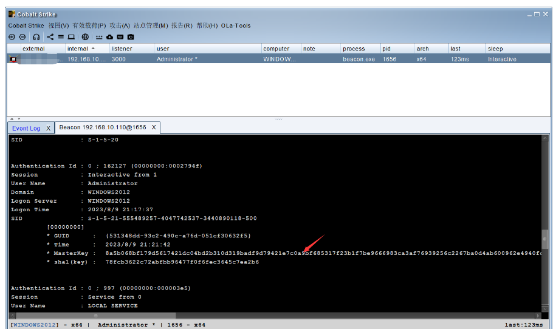
Task: Click the Cobalt Strike title bar app icon
Action: (12, 14)
